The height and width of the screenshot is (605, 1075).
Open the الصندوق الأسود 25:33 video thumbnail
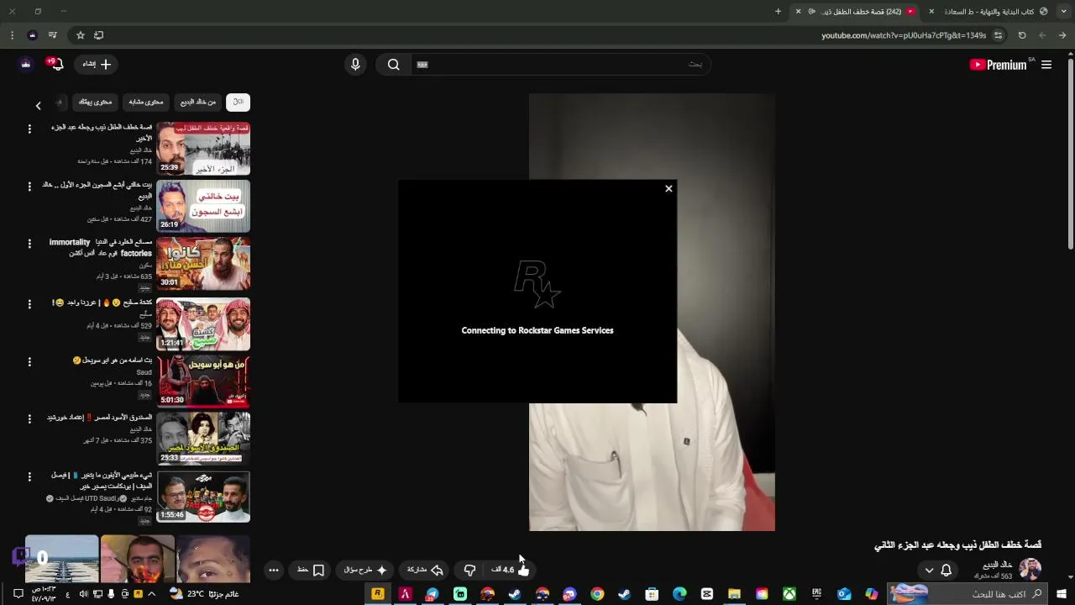tap(203, 438)
